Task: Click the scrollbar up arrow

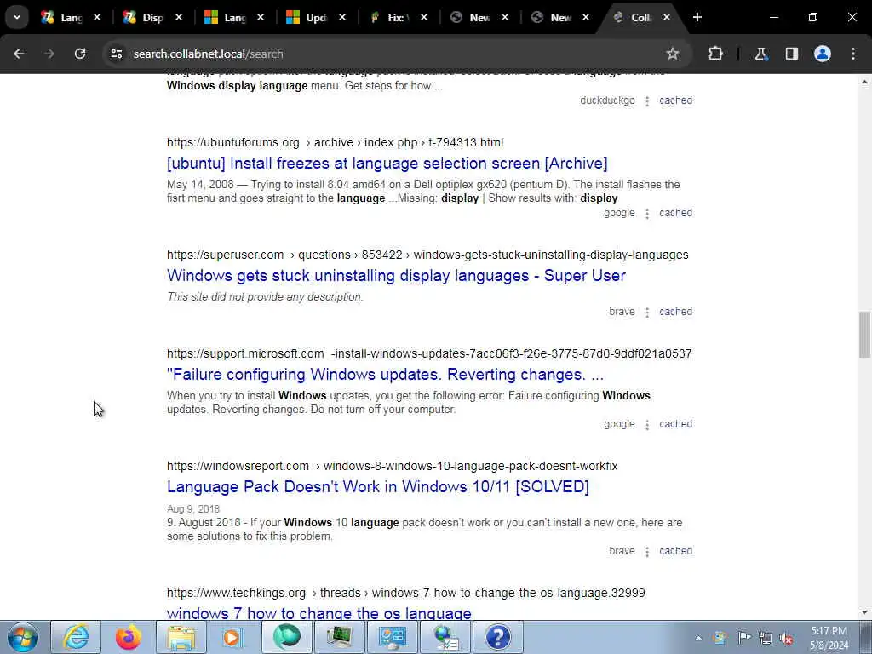Action: coord(864,82)
